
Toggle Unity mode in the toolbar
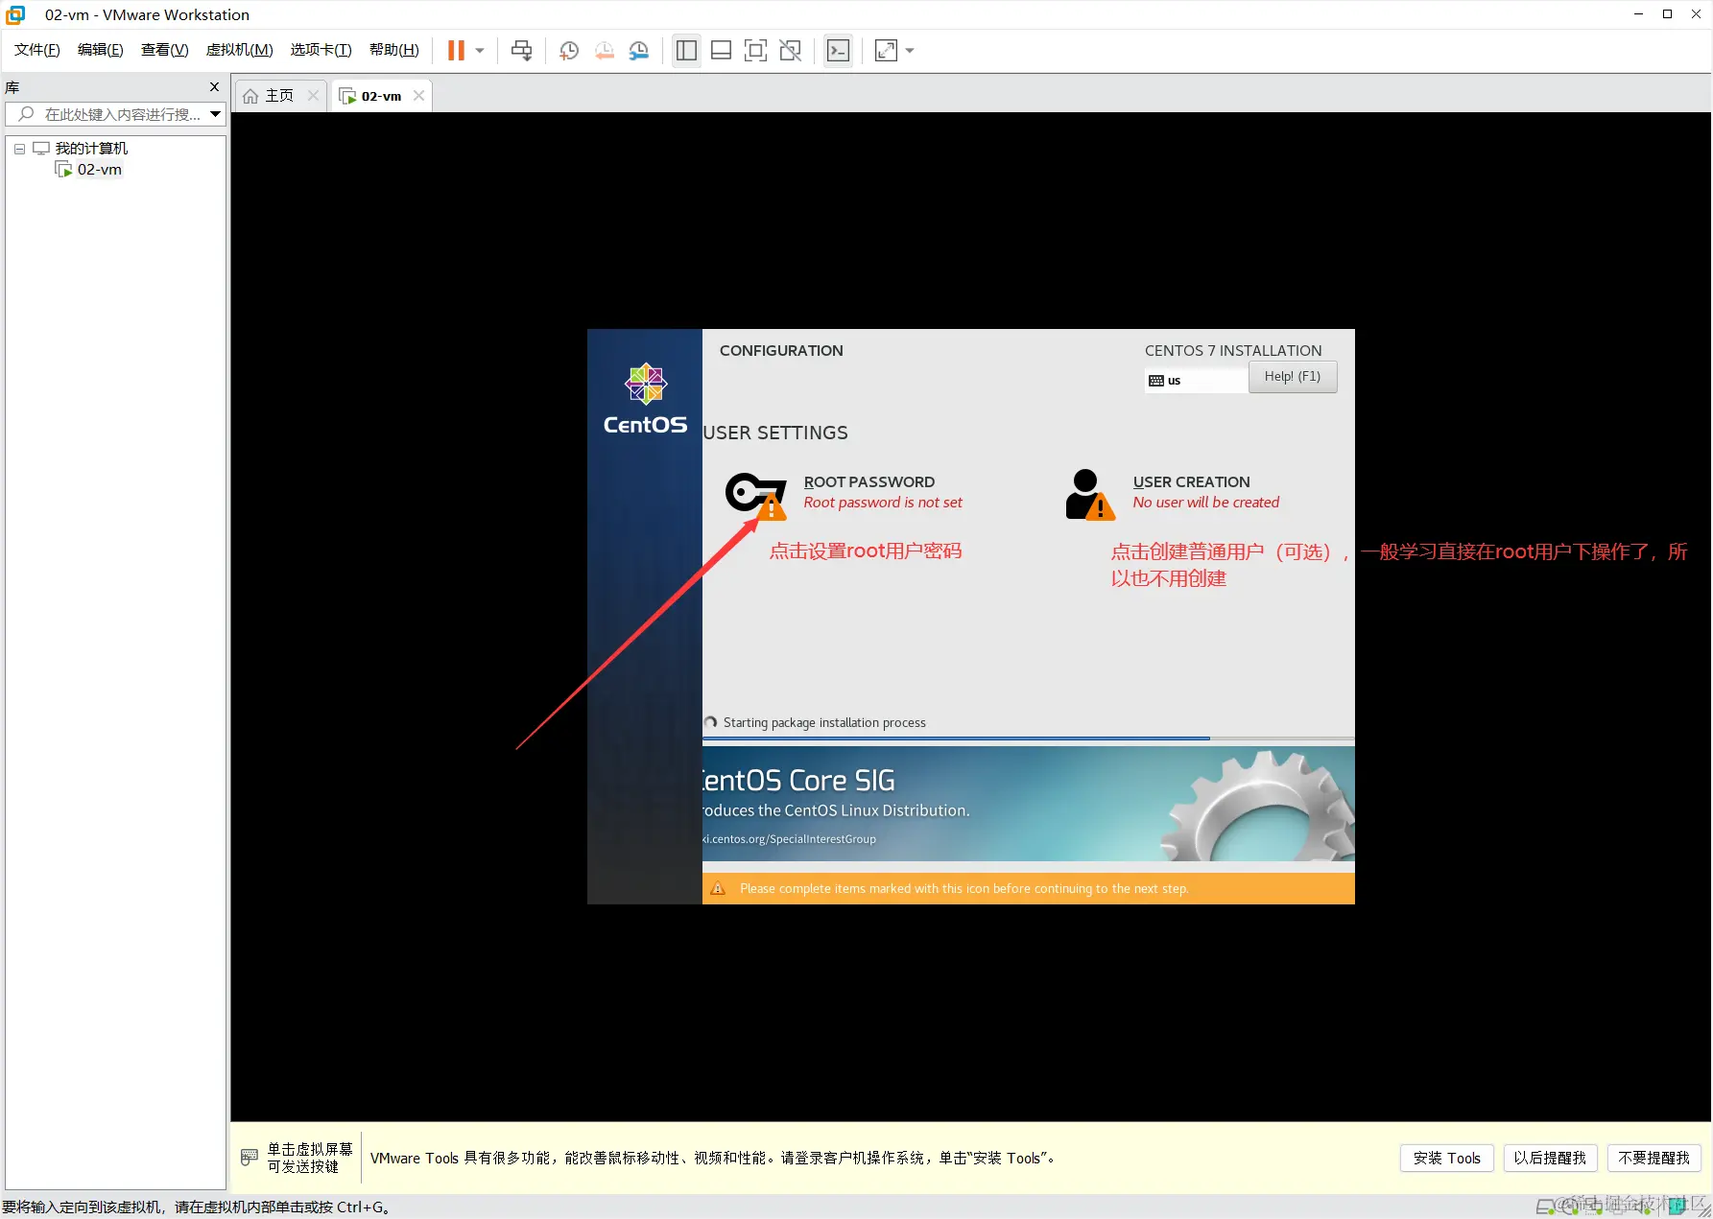[x=791, y=51]
